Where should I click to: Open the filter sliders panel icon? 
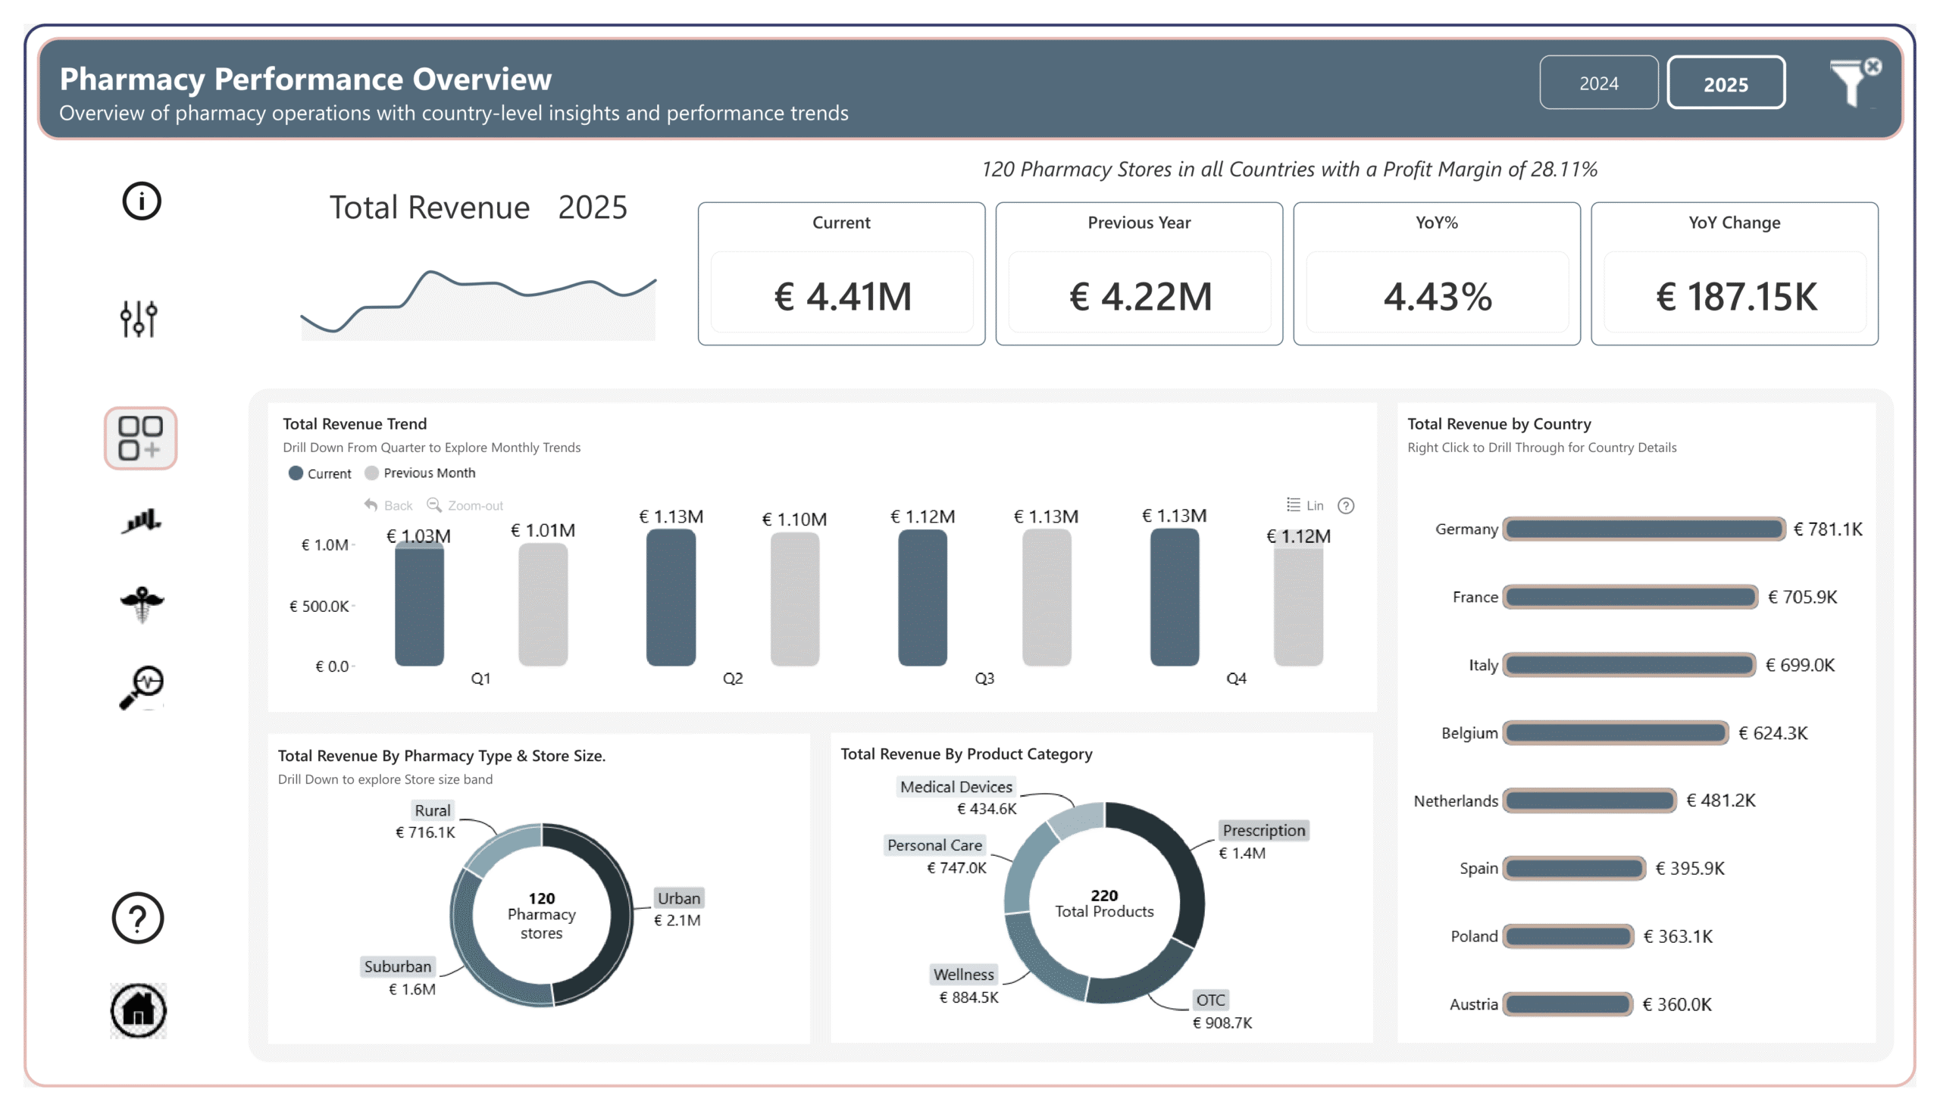[139, 317]
